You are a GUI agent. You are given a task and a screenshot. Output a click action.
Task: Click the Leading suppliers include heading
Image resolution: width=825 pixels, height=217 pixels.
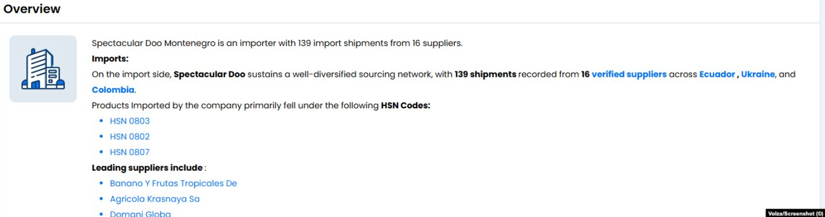tap(147, 168)
